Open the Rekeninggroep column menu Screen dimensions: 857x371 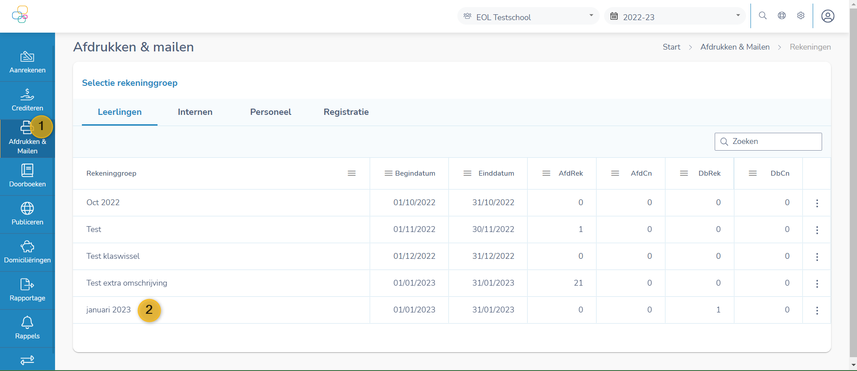click(352, 173)
